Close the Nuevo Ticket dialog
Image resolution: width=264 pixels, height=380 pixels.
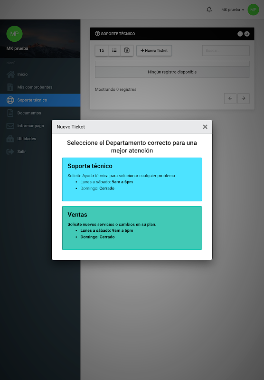pyautogui.click(x=205, y=127)
